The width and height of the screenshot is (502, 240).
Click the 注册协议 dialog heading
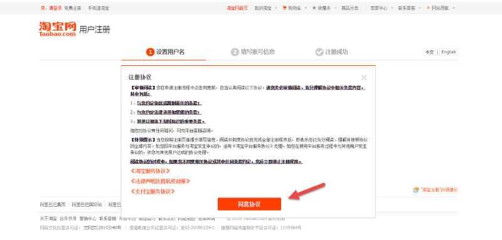click(140, 77)
